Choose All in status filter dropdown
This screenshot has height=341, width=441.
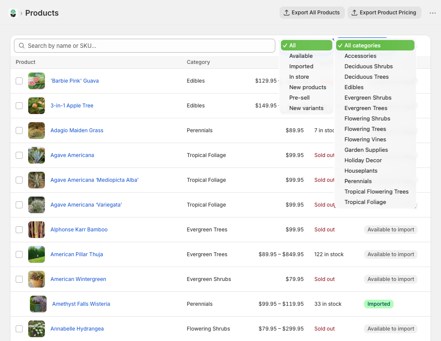306,45
